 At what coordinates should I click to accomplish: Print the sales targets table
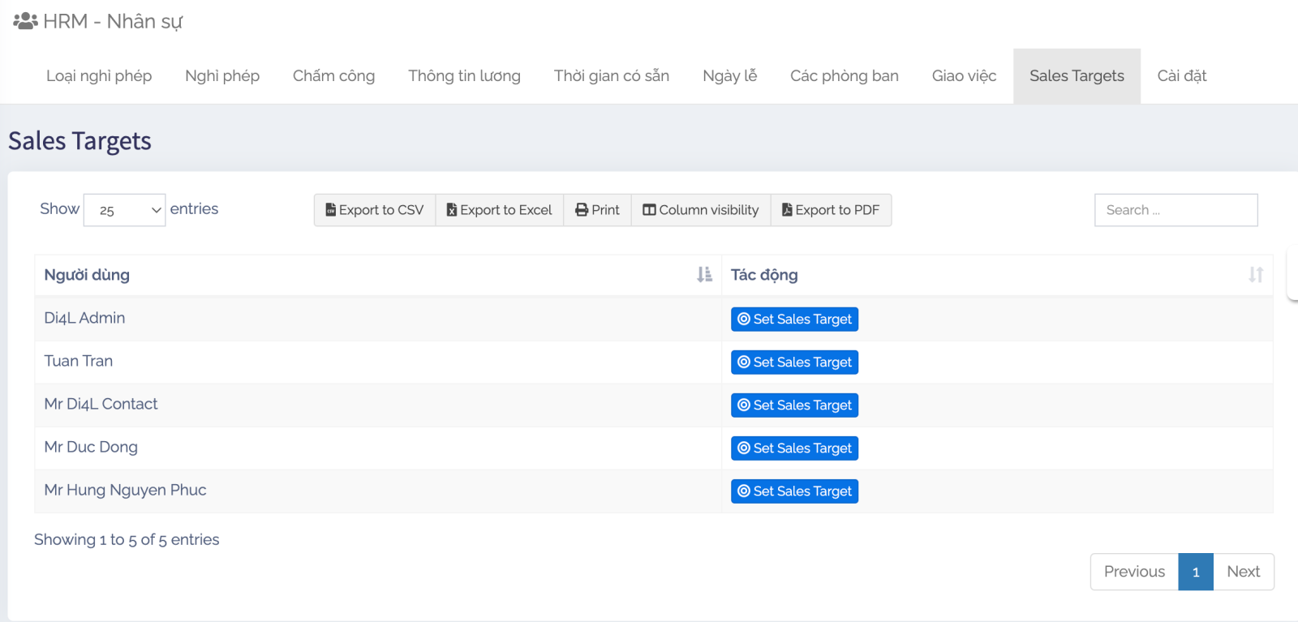coord(597,210)
